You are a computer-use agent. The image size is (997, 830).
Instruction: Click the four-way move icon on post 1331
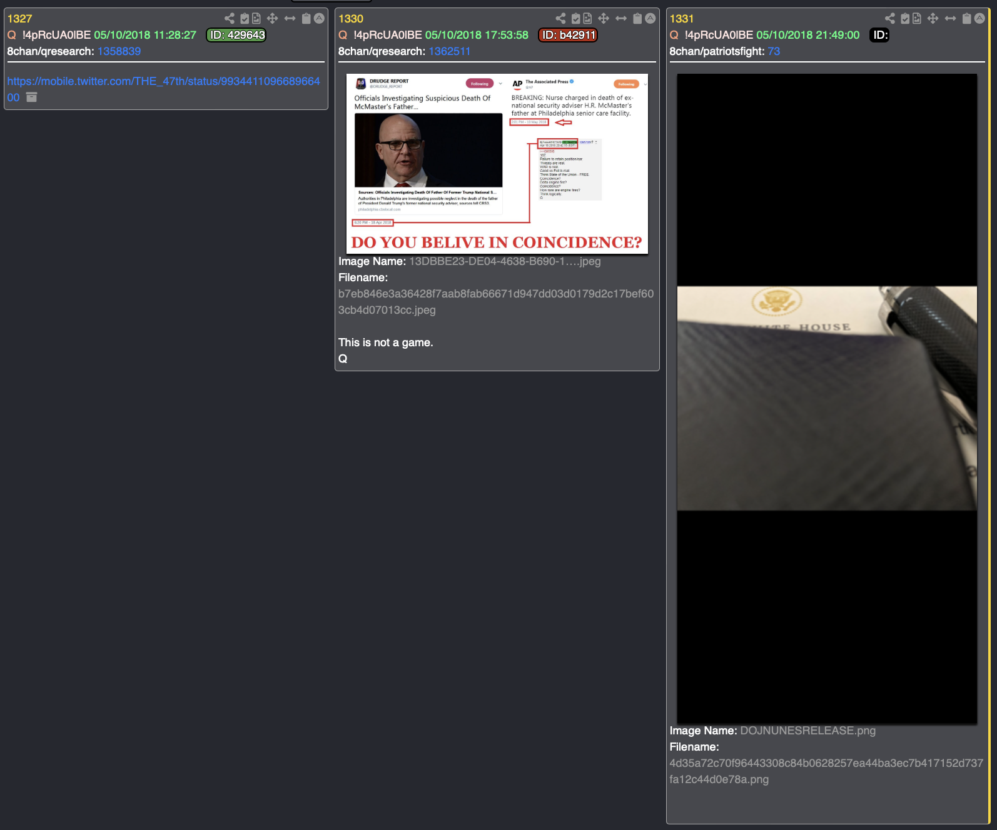tap(933, 19)
